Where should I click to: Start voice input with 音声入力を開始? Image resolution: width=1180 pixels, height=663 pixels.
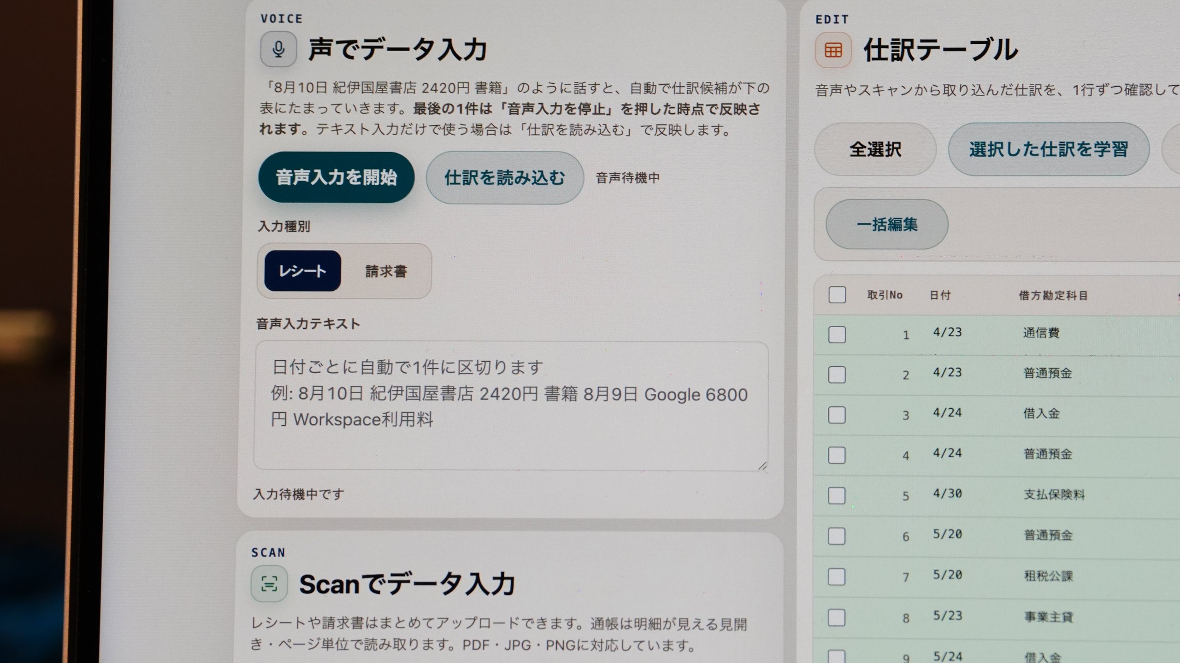pyautogui.click(x=336, y=177)
